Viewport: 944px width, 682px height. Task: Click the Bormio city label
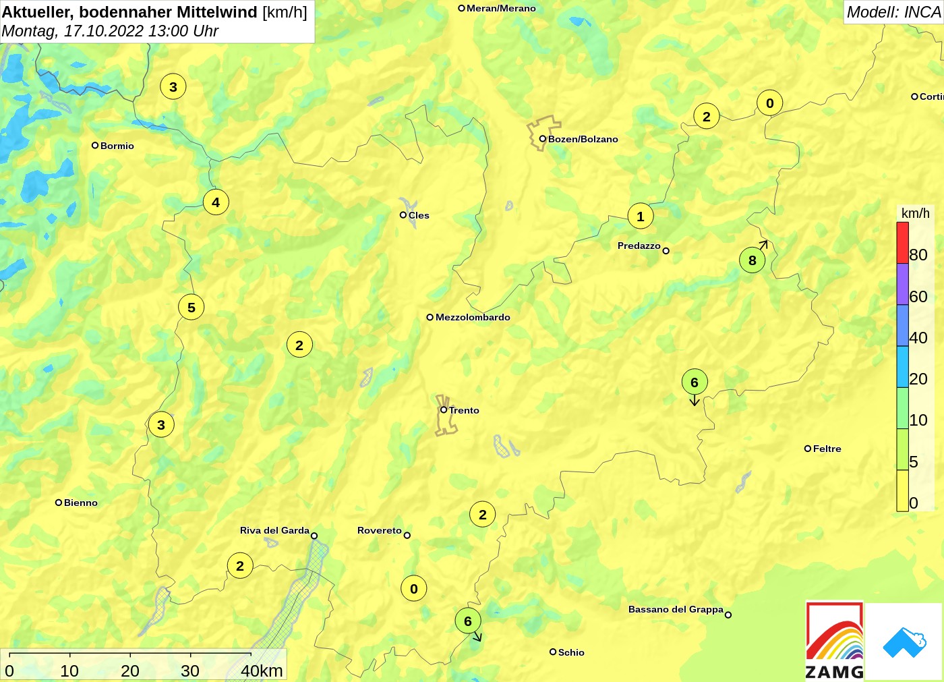pos(117,146)
